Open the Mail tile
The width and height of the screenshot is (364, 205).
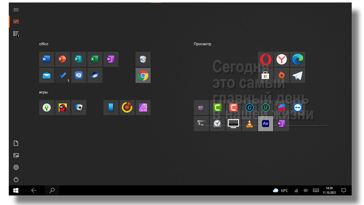click(x=47, y=75)
